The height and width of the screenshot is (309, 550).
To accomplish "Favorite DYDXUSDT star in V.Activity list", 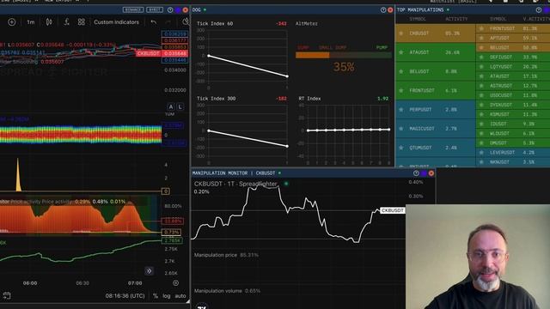I will click(x=481, y=105).
